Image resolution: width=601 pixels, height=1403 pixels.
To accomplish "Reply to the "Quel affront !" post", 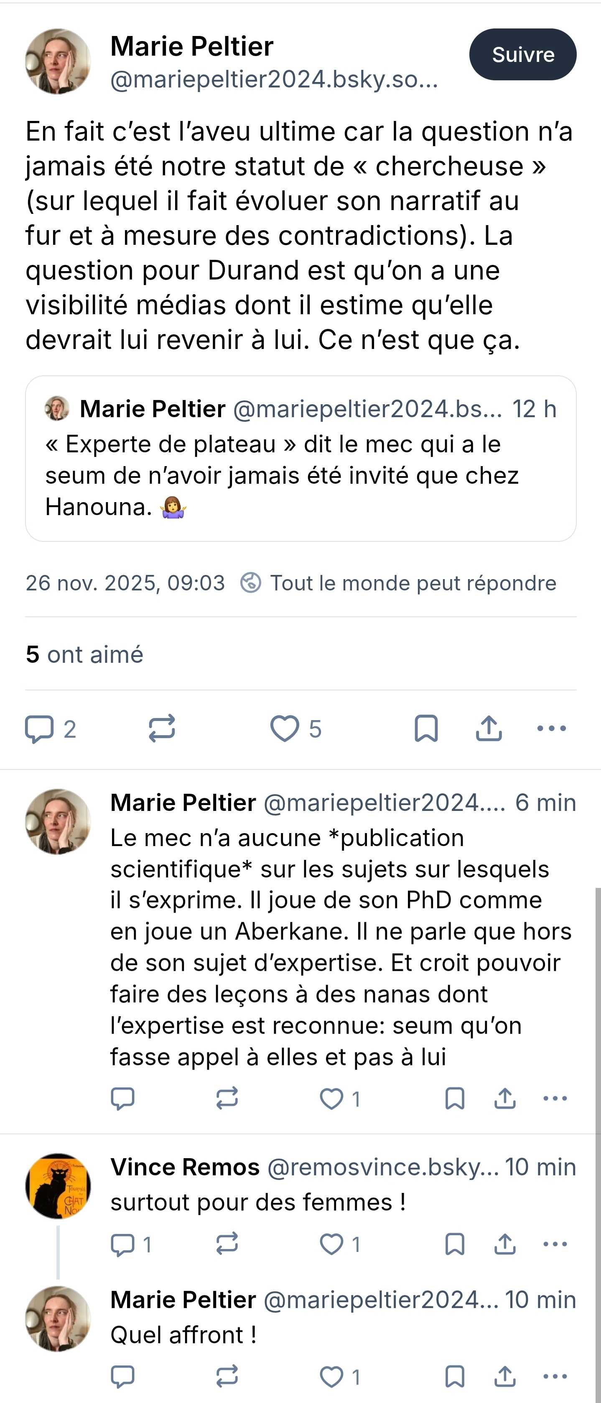I will (x=122, y=1377).
